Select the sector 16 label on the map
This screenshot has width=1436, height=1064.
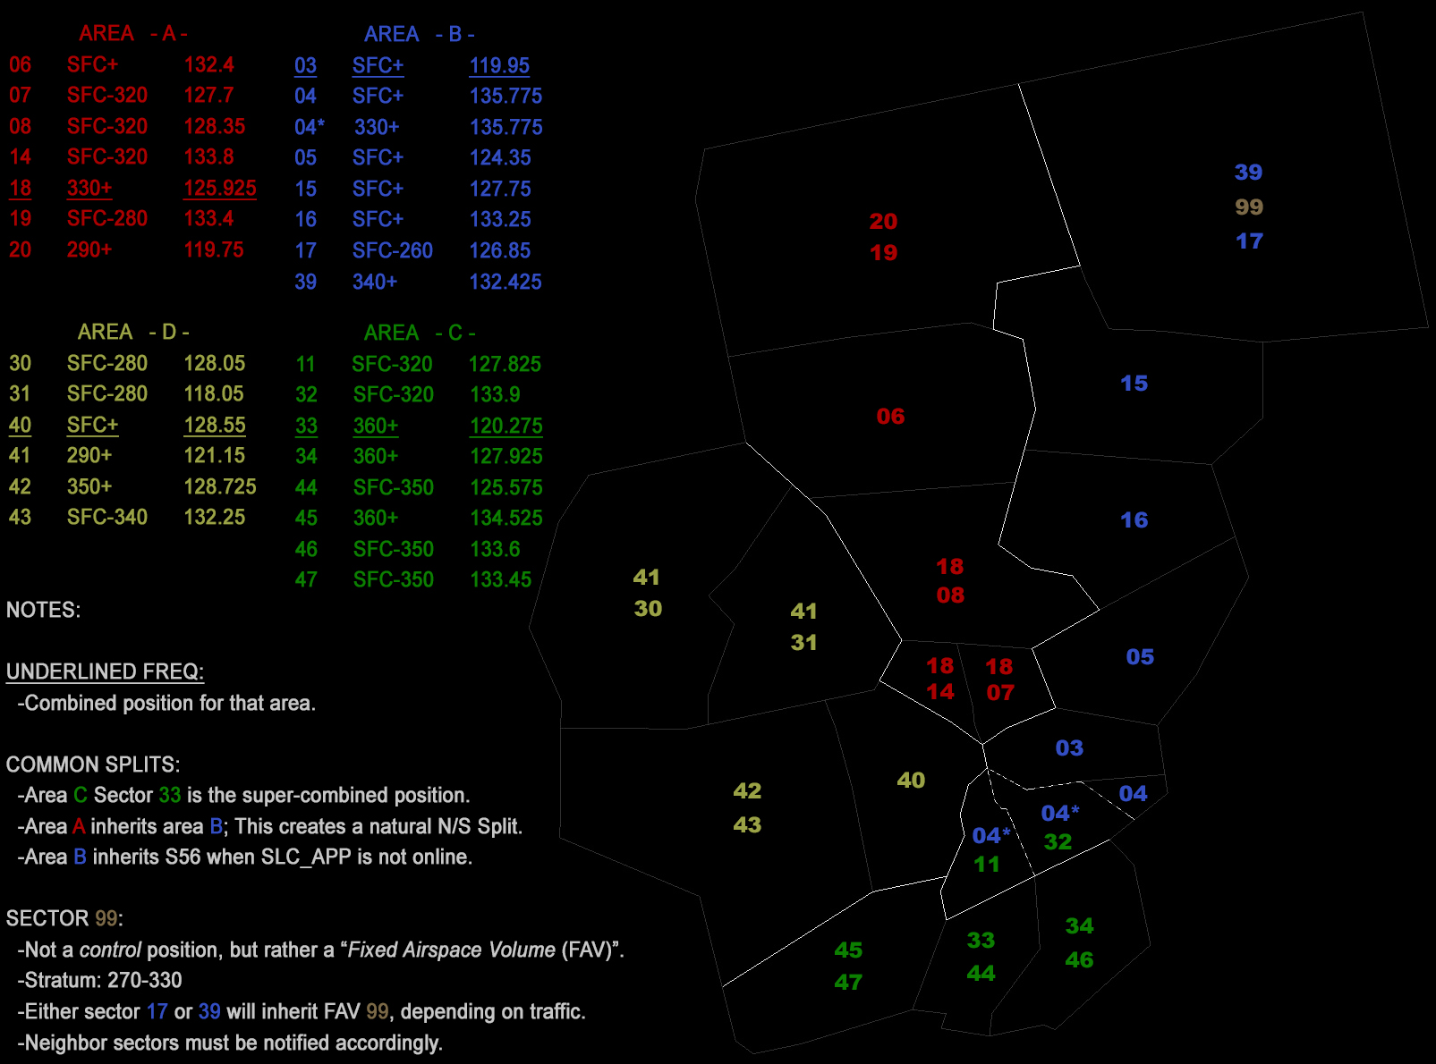[x=1134, y=520]
